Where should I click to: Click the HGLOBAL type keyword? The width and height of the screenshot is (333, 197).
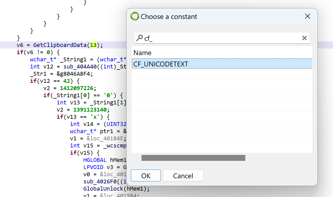[x=95, y=160]
